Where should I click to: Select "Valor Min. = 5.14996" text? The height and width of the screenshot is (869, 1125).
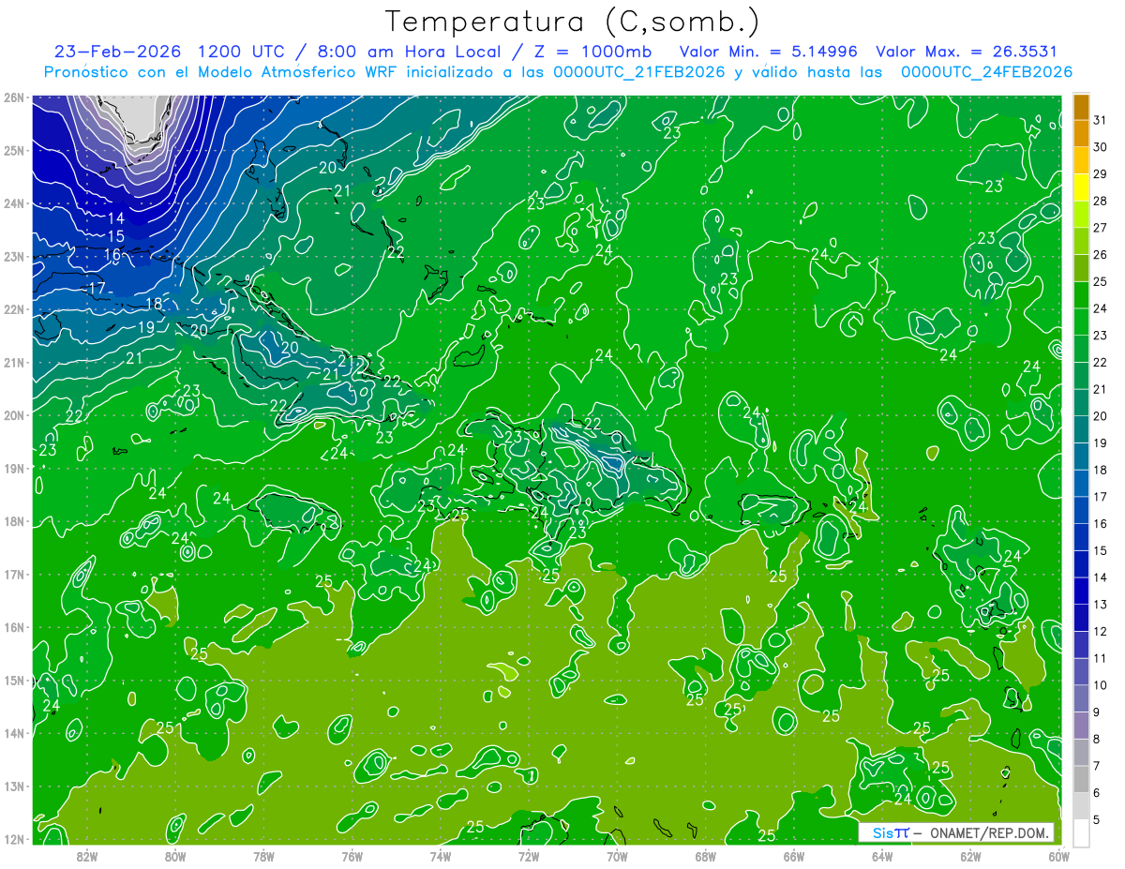point(770,52)
